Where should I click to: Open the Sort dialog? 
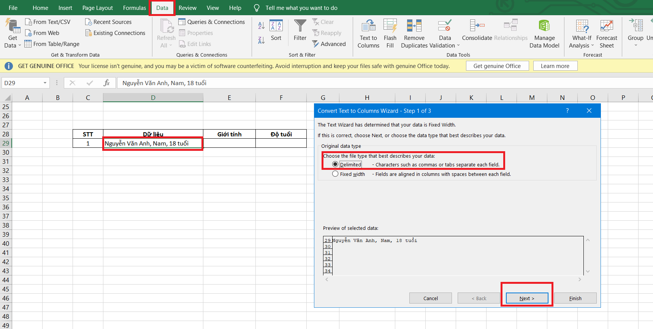tap(276, 30)
